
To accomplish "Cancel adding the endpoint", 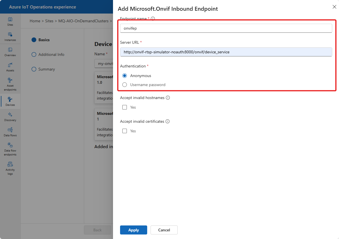I will point(164,230).
